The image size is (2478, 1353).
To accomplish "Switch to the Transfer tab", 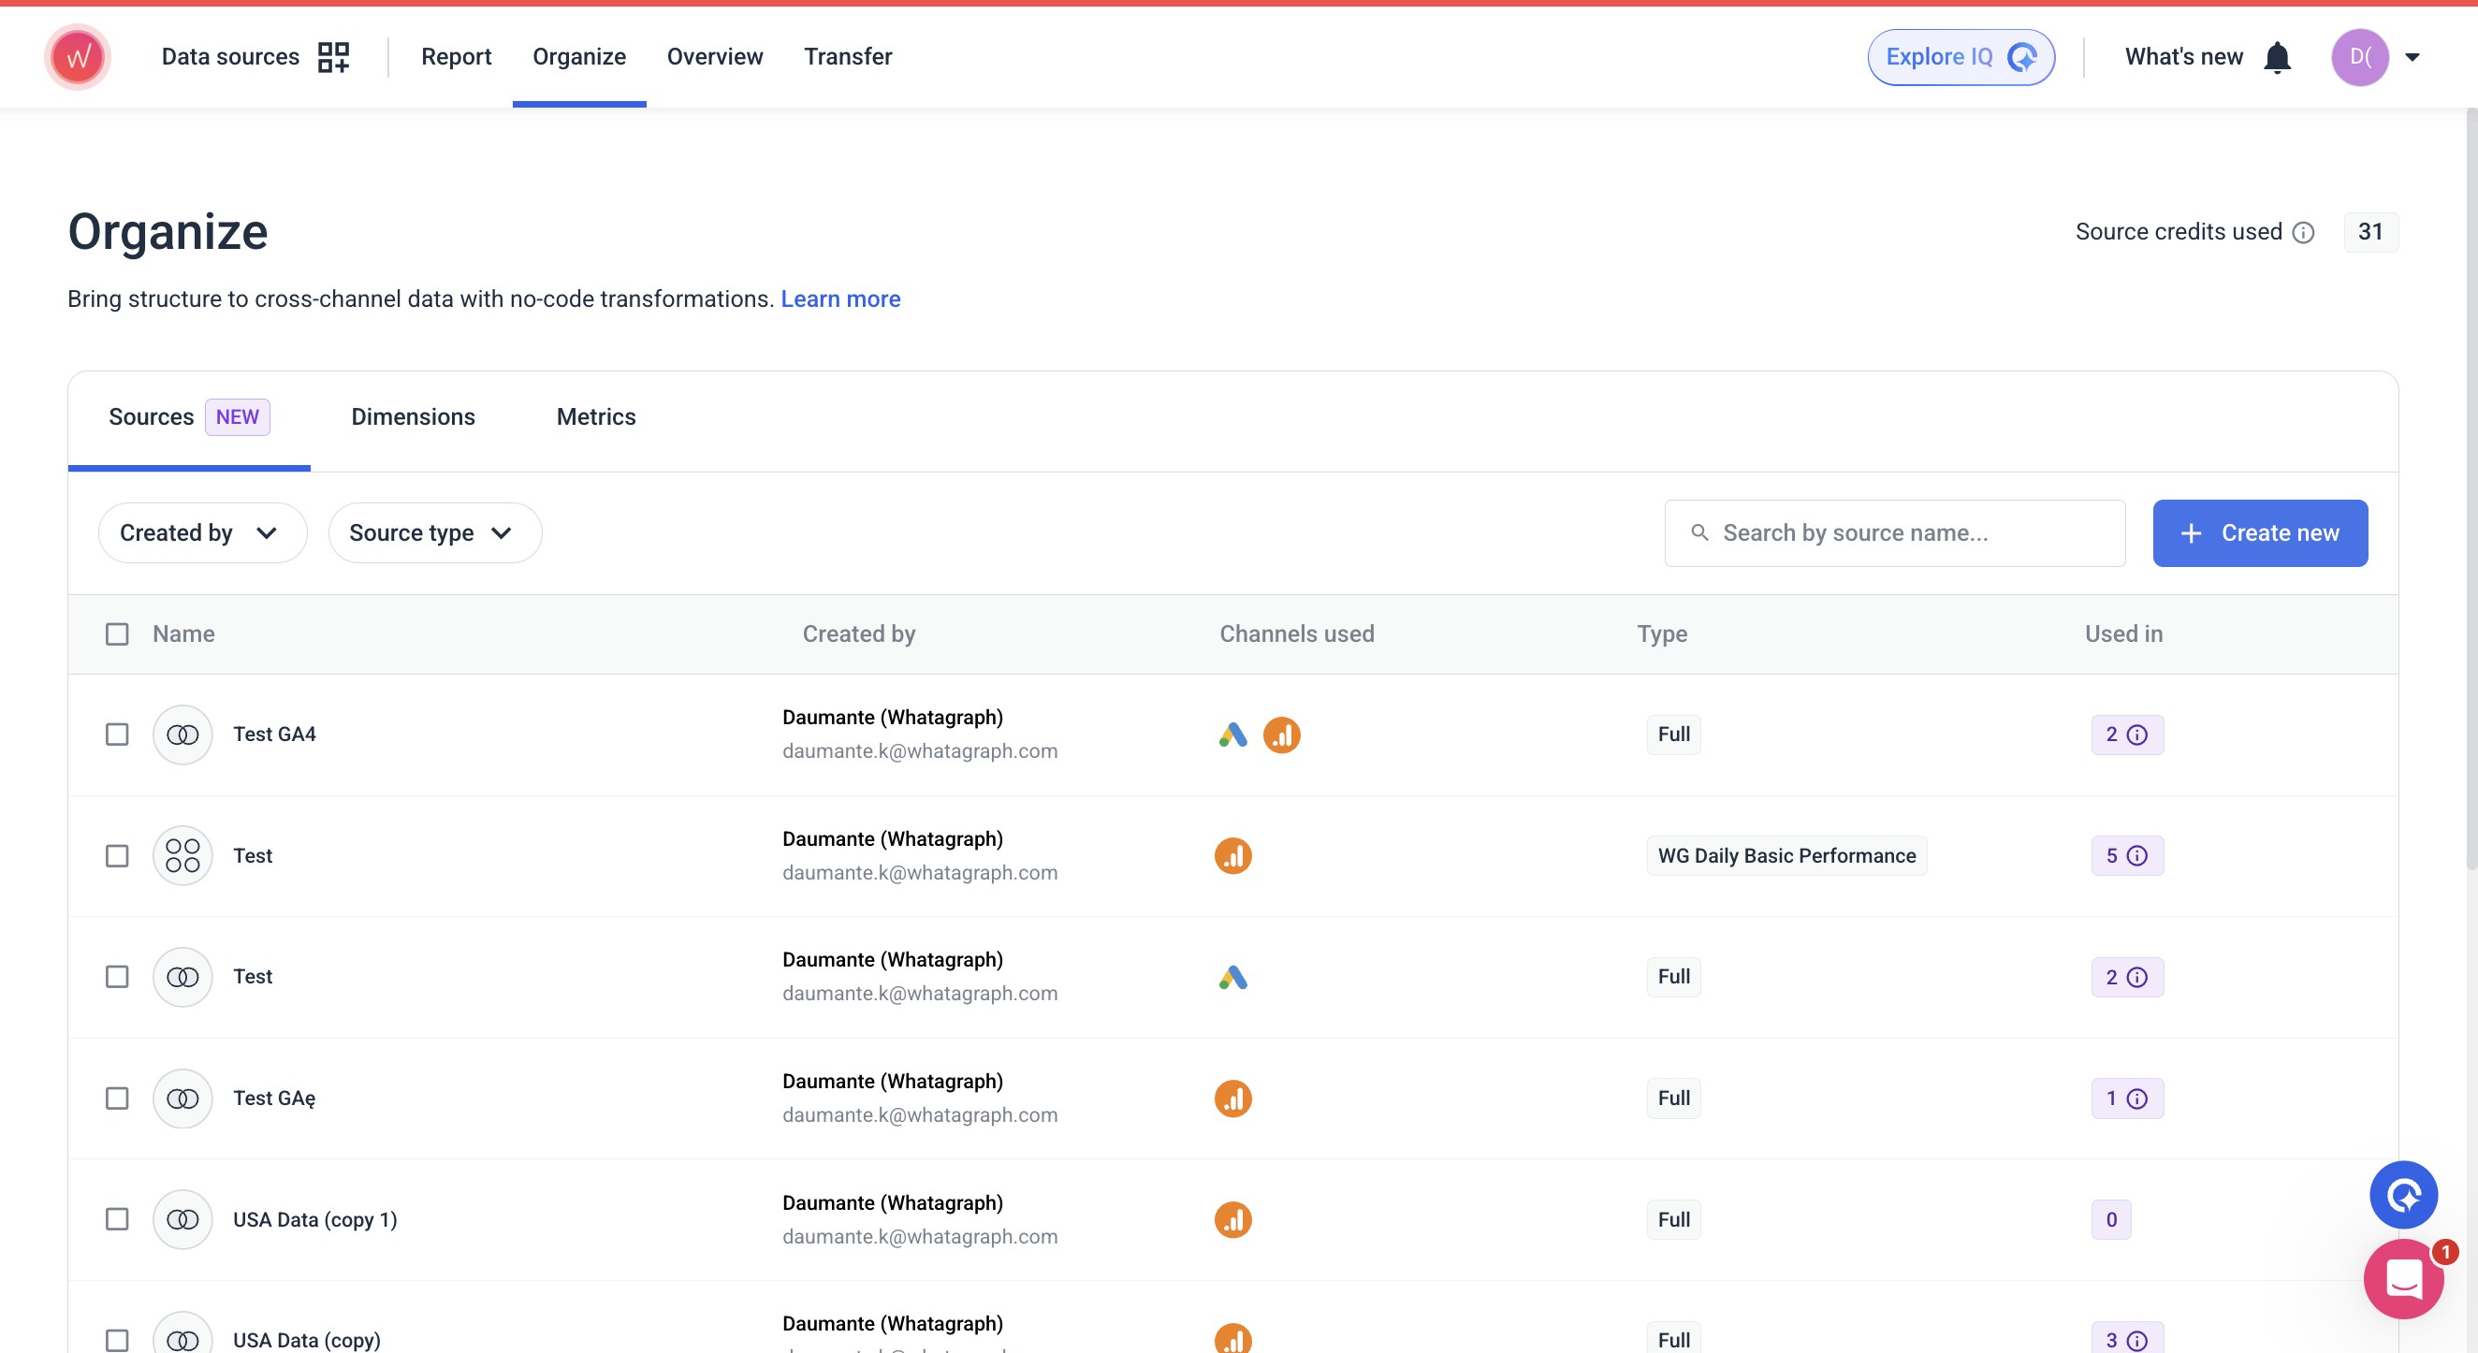I will (x=848, y=57).
